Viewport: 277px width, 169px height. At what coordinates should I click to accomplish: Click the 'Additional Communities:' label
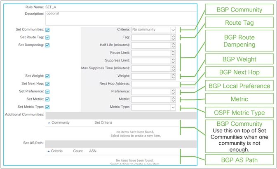24,115
